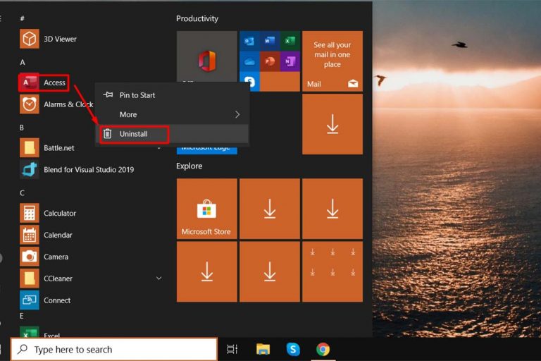Launch the Camera app icon
This screenshot has width=541, height=361.
tap(30, 257)
